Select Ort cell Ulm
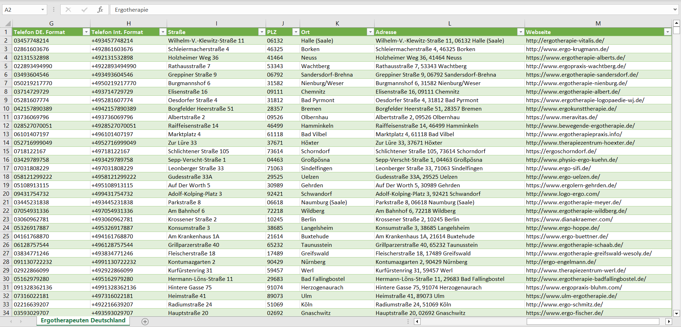 pos(337,296)
